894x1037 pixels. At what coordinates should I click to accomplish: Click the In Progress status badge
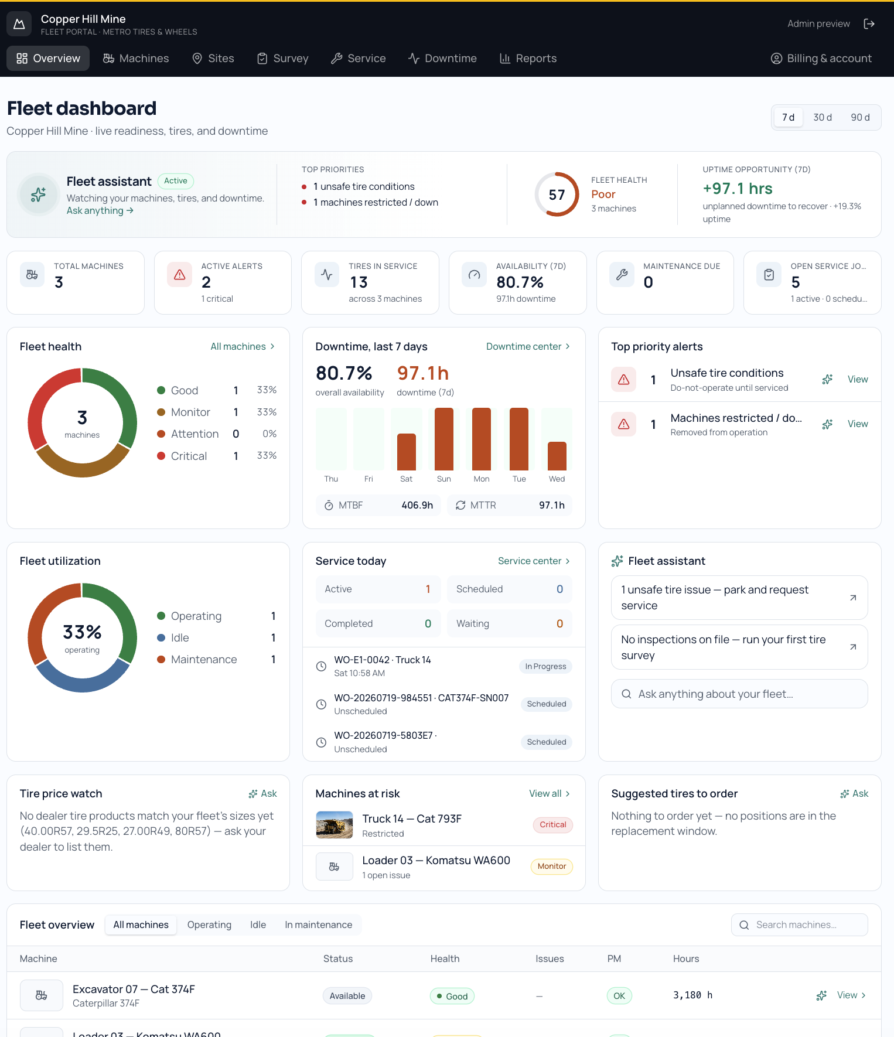(x=545, y=667)
